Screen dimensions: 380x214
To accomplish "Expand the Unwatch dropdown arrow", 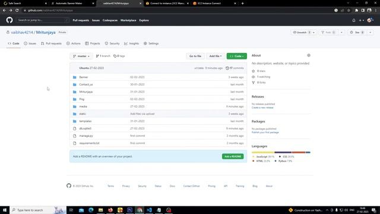I will 313,32.
